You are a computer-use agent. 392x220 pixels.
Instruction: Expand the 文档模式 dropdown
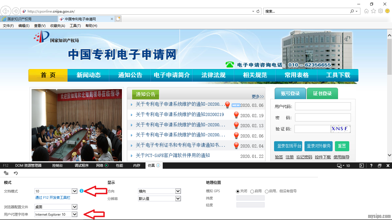pyautogui.click(x=74, y=191)
